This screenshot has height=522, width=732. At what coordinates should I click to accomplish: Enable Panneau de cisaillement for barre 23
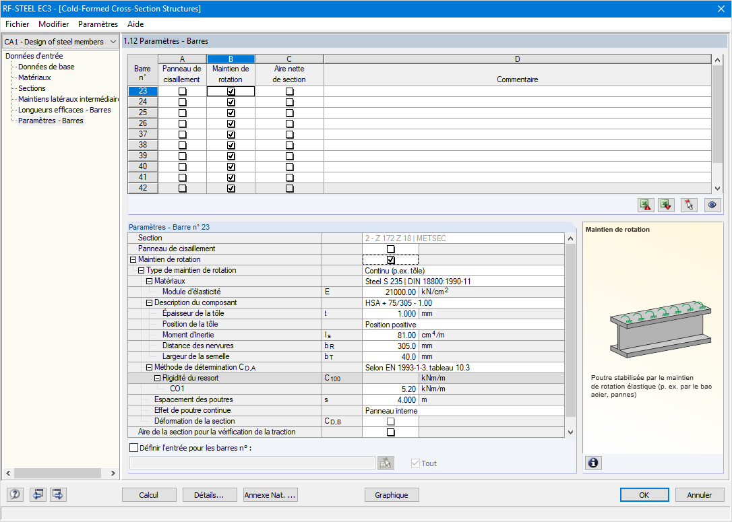(x=183, y=92)
